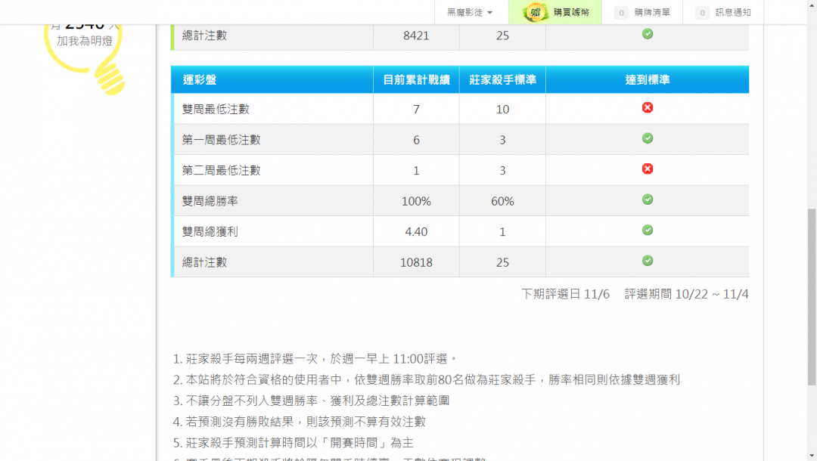Click rule 3 about 不讓分盤
Image resolution: width=817 pixels, height=461 pixels.
point(311,401)
